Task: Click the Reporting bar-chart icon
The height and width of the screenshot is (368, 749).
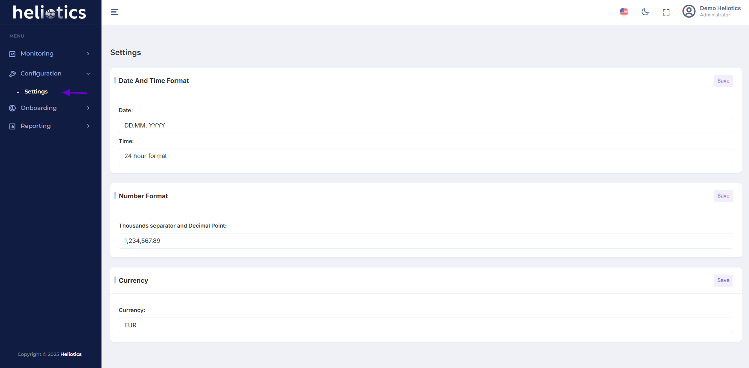Action: [13, 126]
